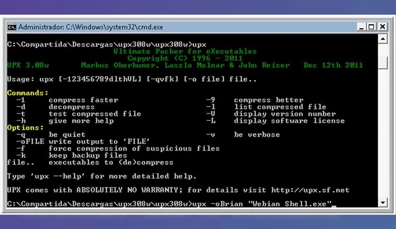Click the '-l list compressed file' entry

click(x=266, y=107)
